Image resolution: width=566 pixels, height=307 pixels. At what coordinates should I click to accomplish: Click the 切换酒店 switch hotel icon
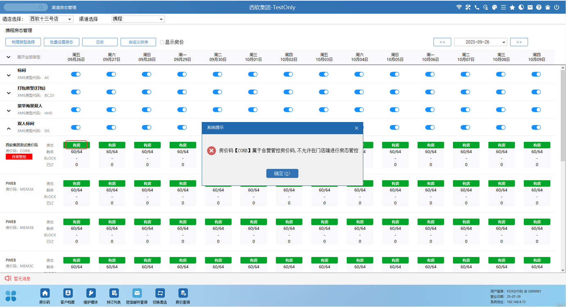[160, 293]
